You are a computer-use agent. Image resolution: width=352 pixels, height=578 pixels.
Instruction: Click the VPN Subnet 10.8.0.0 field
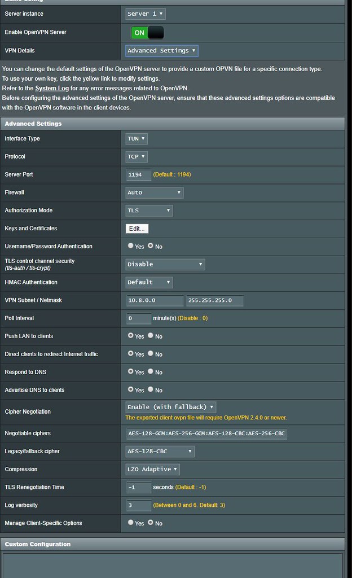click(x=155, y=300)
